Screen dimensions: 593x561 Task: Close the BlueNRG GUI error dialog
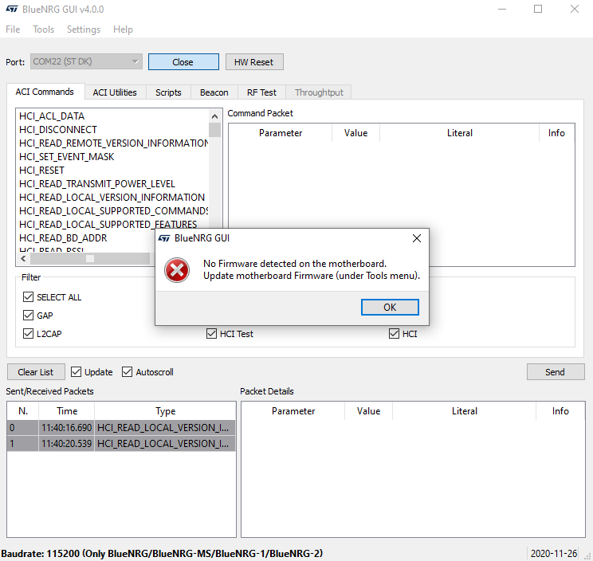point(416,238)
